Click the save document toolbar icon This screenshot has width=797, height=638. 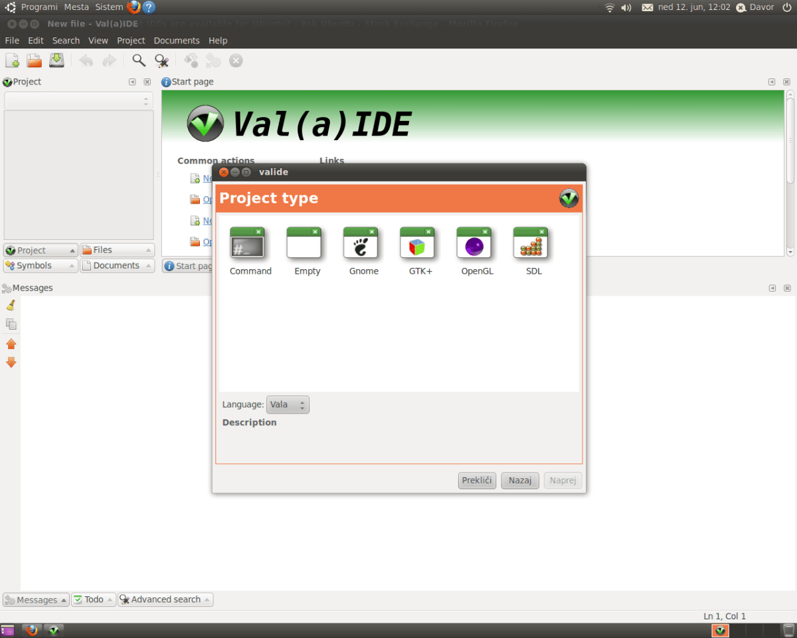tap(56, 60)
